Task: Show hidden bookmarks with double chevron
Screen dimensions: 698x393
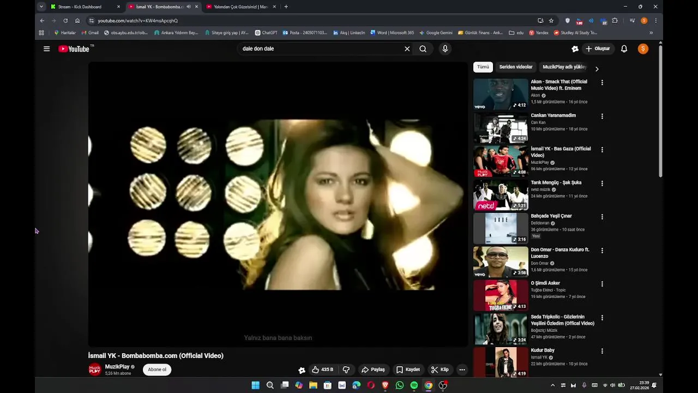Action: pyautogui.click(x=651, y=33)
